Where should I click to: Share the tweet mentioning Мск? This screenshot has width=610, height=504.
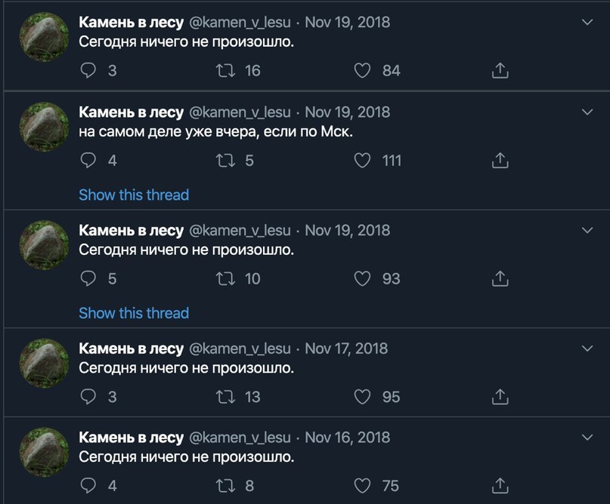coord(500,161)
